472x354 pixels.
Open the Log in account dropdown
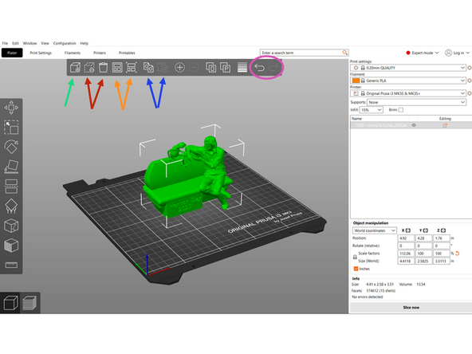[x=457, y=53]
